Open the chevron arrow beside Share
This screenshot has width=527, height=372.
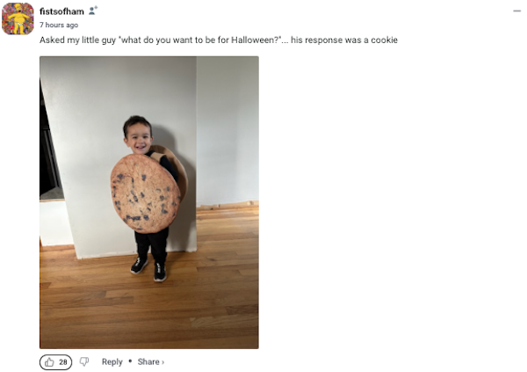click(163, 362)
